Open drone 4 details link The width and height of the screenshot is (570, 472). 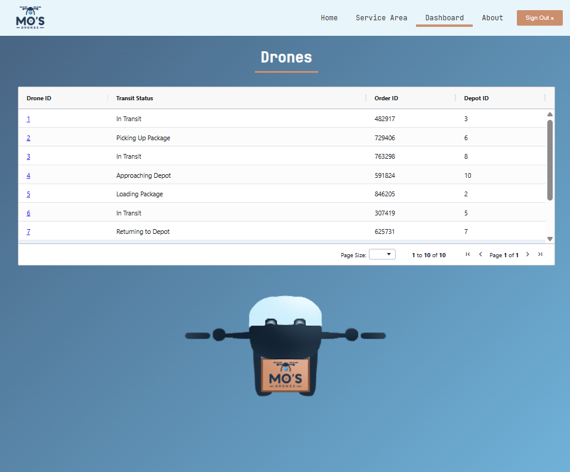pyautogui.click(x=29, y=175)
